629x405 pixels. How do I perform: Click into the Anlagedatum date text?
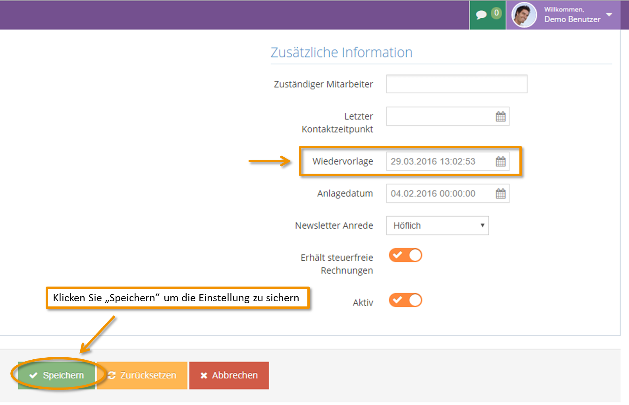tap(433, 194)
